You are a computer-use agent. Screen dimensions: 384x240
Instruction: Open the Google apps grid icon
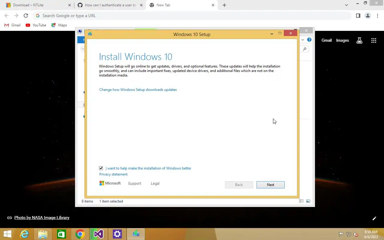click(373, 40)
